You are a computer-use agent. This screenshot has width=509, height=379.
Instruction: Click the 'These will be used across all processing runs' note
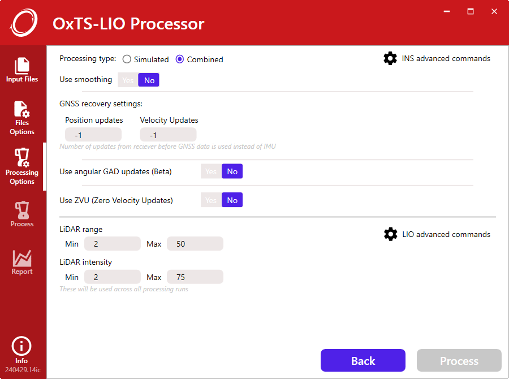coord(124,289)
